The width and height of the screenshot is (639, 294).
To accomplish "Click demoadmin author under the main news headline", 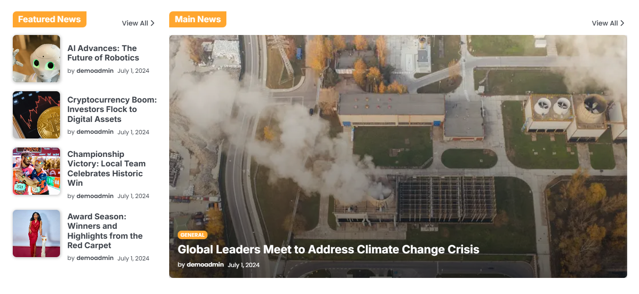I will click(x=205, y=265).
